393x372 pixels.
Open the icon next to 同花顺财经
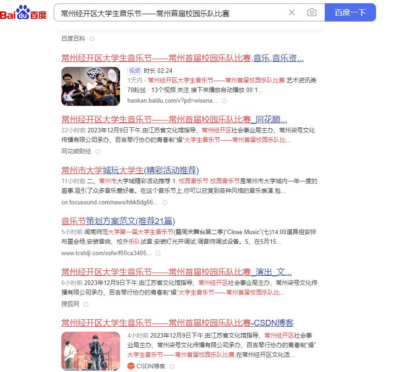tap(98, 152)
